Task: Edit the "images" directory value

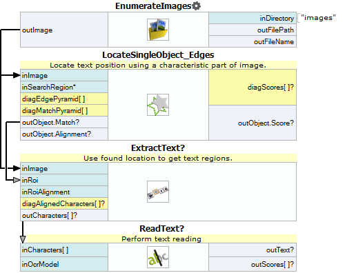Action: click(x=318, y=18)
